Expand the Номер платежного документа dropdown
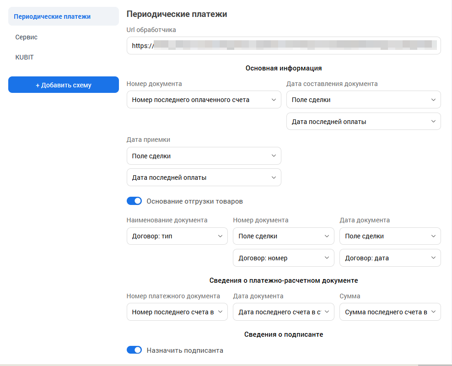452x366 pixels. 177,312
